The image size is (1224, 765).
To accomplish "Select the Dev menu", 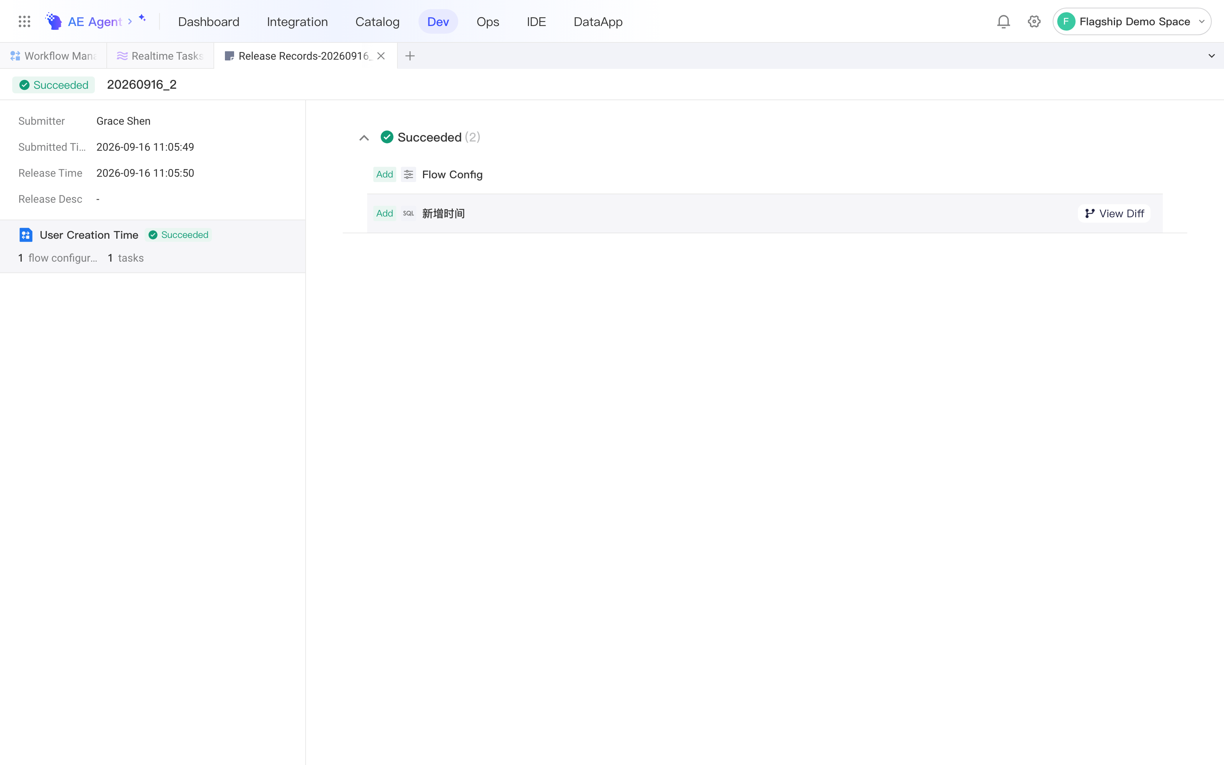I will pos(438,22).
